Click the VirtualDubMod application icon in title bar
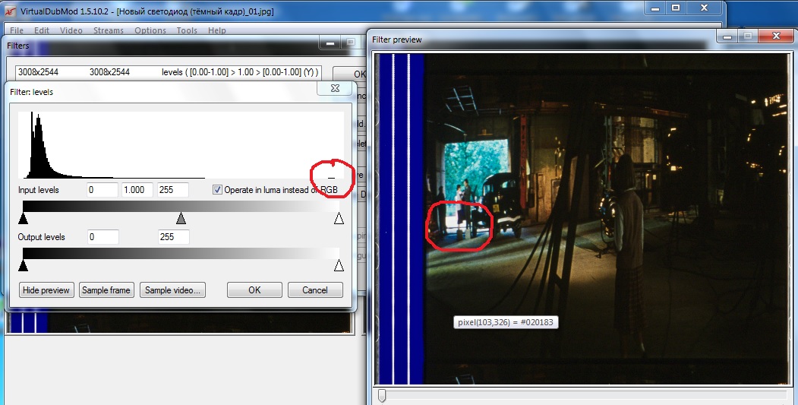 (10, 11)
